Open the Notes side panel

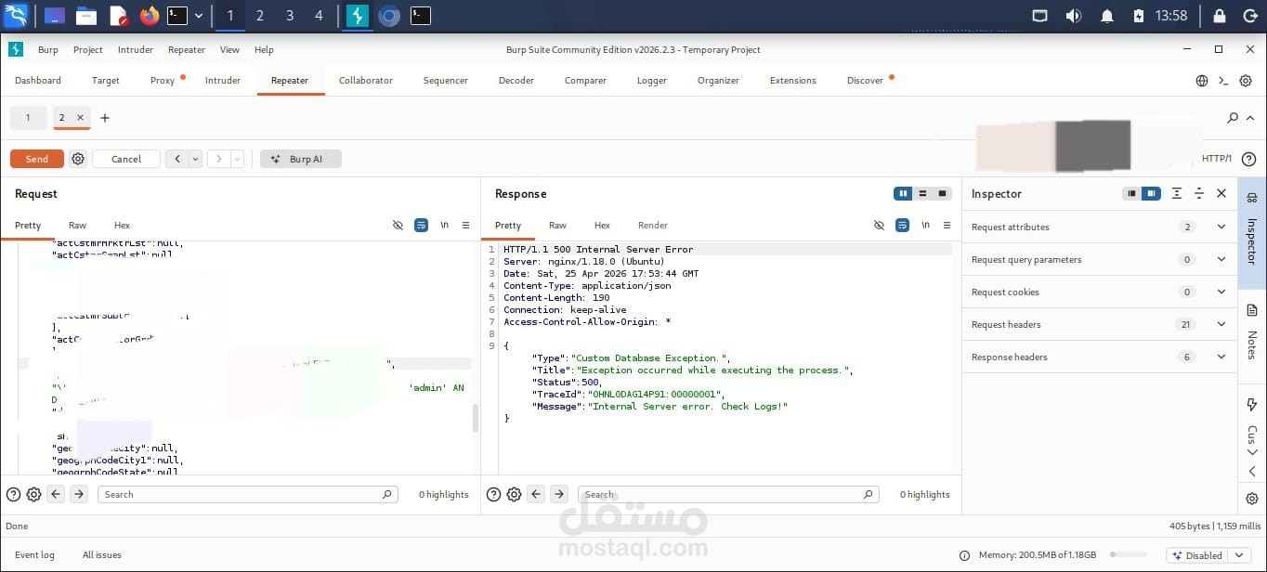tap(1251, 333)
